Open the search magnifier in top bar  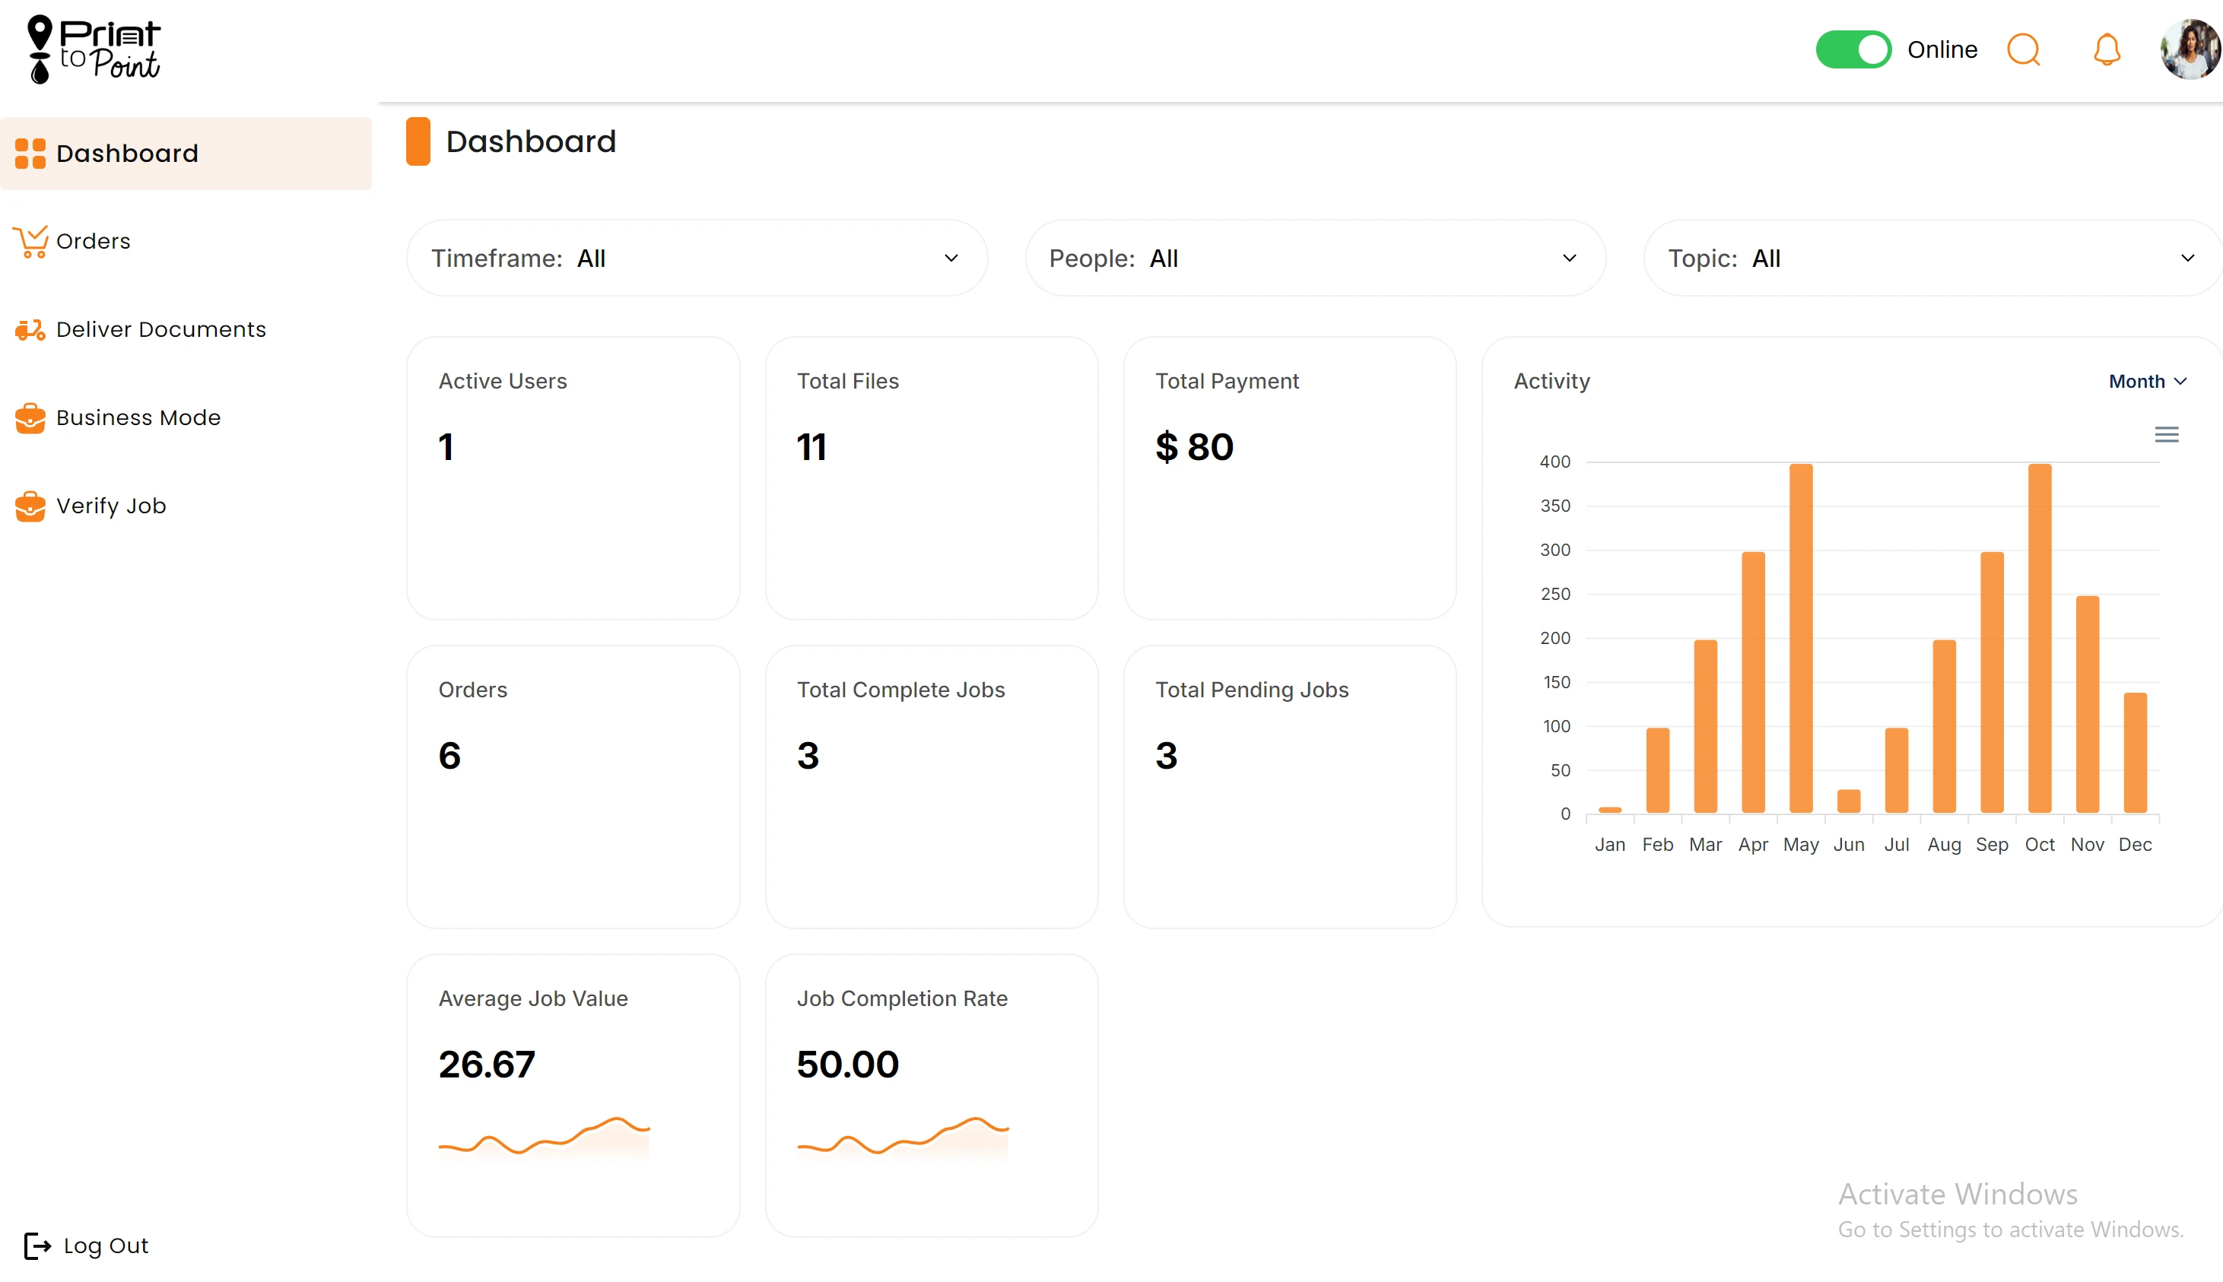tap(2024, 49)
